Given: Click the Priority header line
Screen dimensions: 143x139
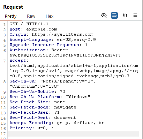Looking at the screenshot, I should click(32, 128).
